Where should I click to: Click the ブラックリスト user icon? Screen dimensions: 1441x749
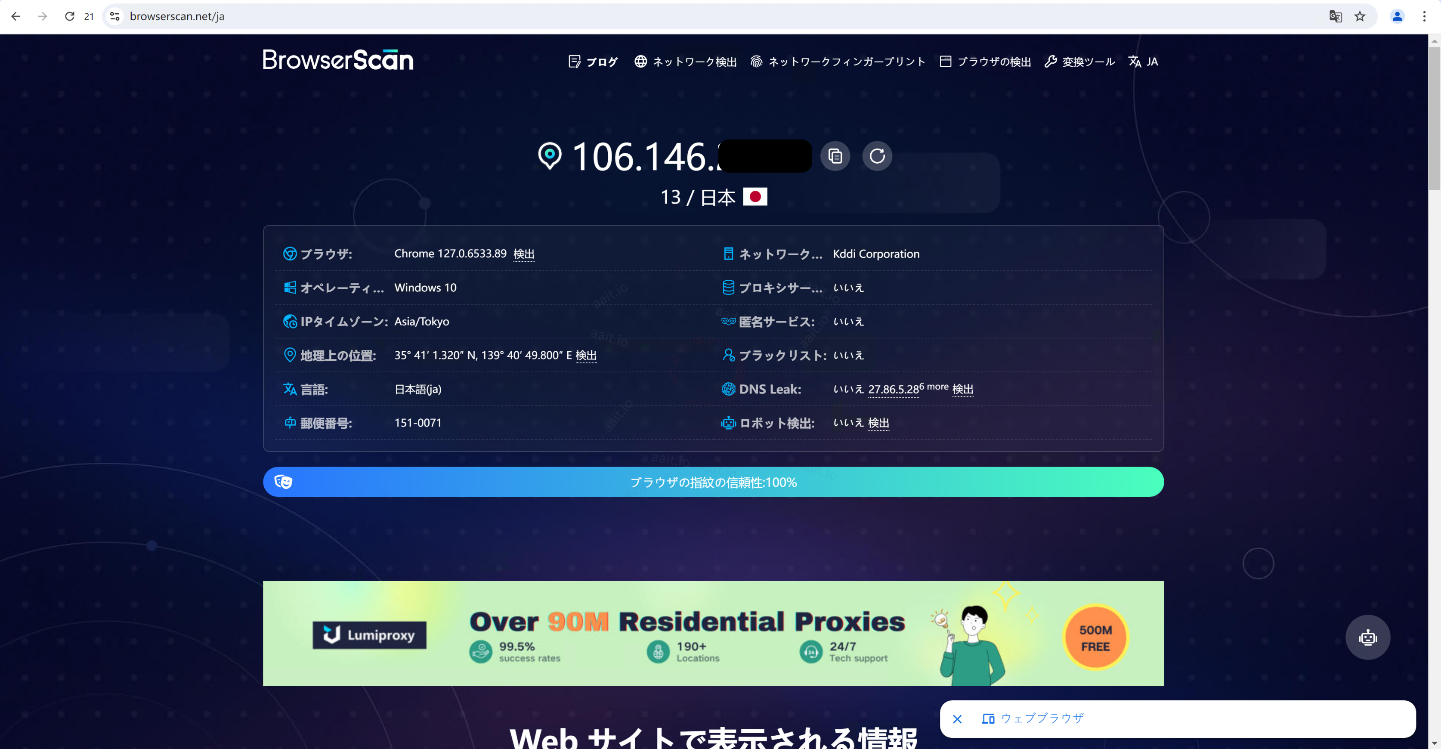728,355
